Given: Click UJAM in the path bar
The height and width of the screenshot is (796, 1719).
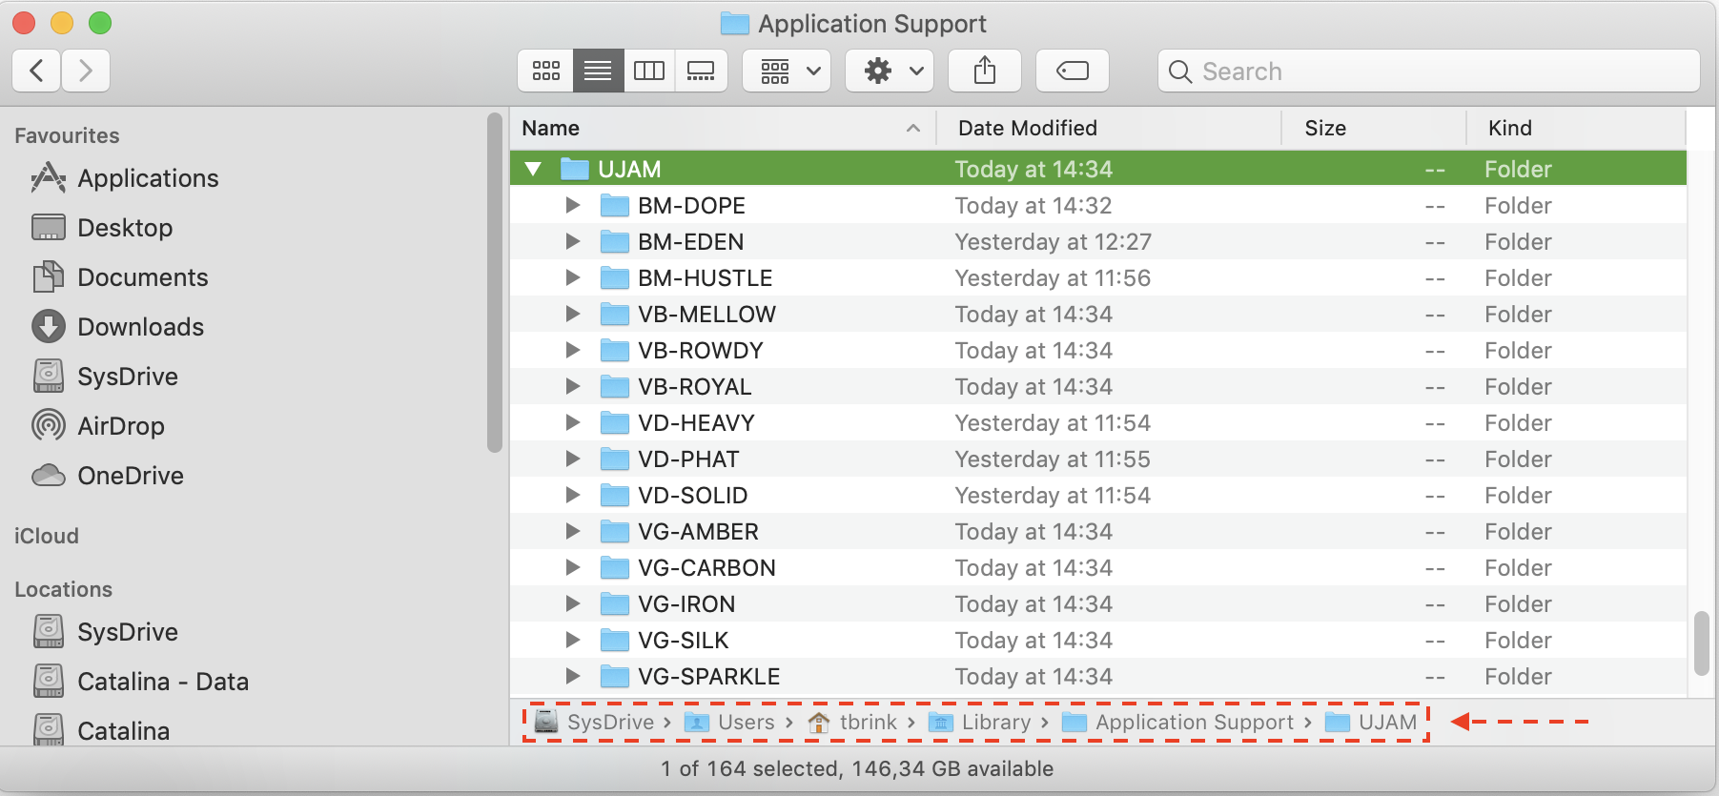Looking at the screenshot, I should point(1372,723).
